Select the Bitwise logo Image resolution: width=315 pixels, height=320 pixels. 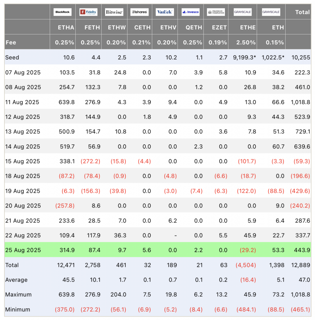[x=114, y=12]
